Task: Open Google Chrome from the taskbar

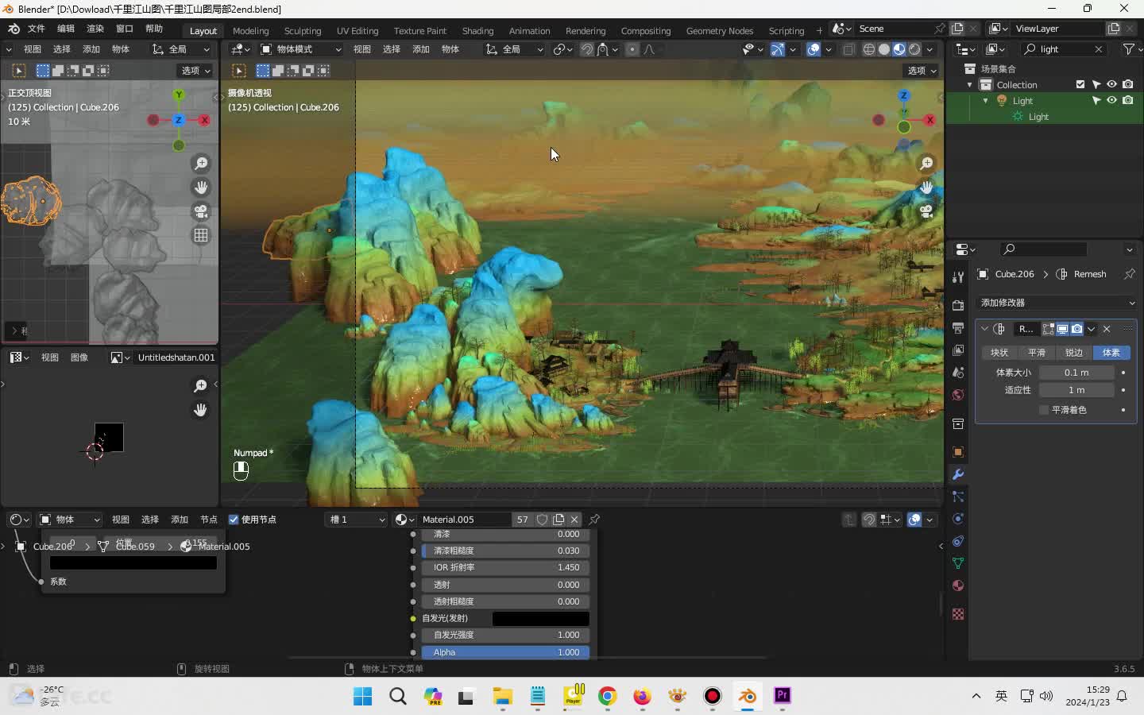Action: [608, 696]
